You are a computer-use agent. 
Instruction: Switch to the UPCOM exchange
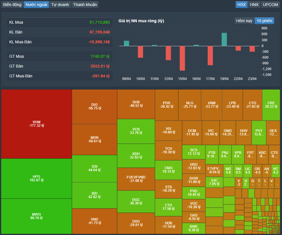(270, 5)
